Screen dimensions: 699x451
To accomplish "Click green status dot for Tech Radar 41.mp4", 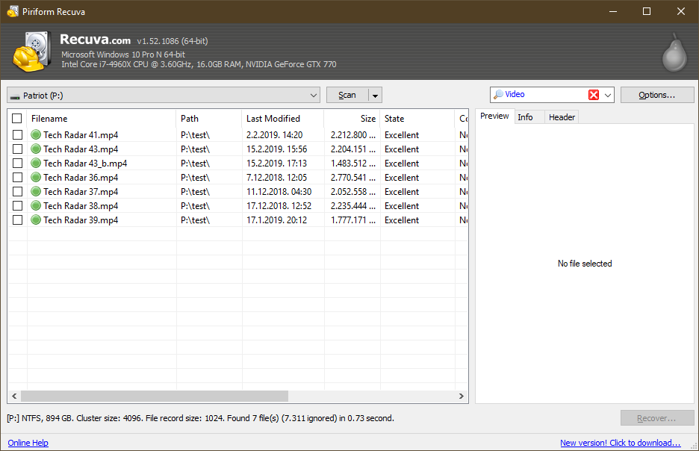I will (36, 134).
